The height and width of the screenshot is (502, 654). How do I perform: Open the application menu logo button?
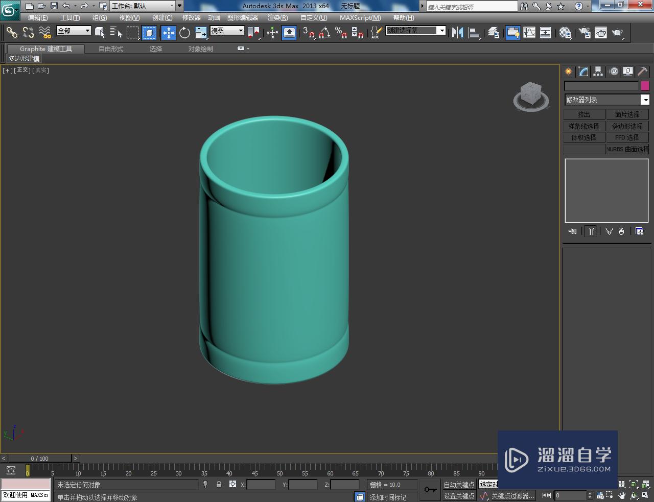point(10,10)
